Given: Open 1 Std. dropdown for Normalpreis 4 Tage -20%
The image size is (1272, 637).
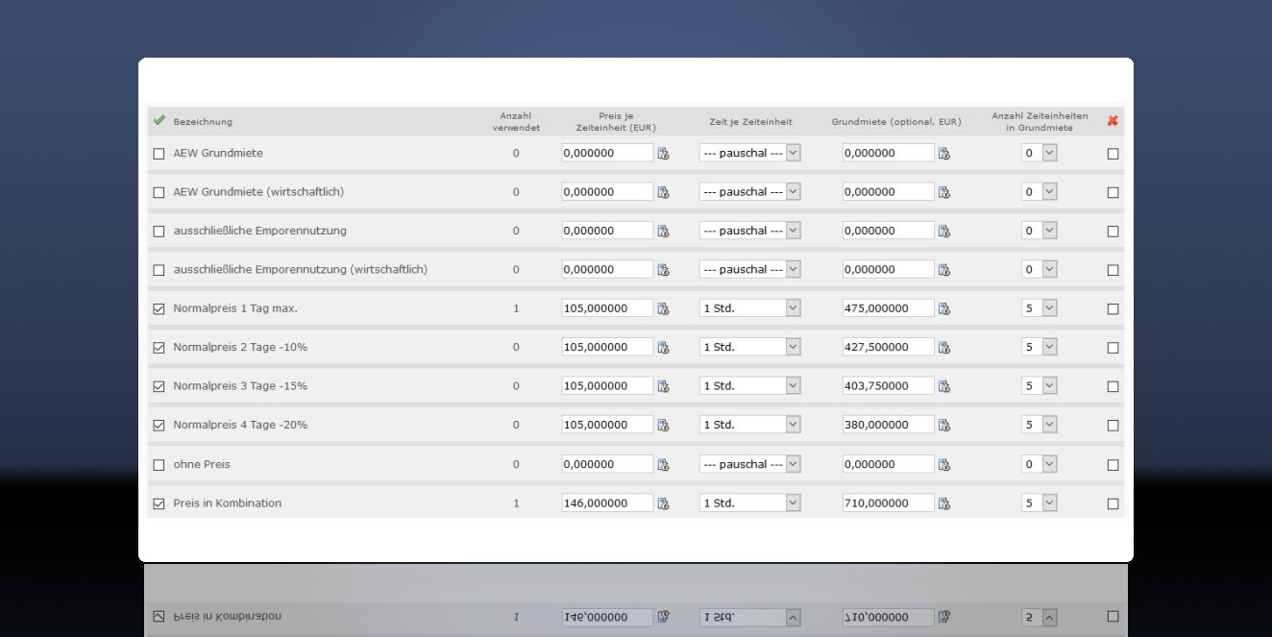Looking at the screenshot, I should click(x=750, y=425).
